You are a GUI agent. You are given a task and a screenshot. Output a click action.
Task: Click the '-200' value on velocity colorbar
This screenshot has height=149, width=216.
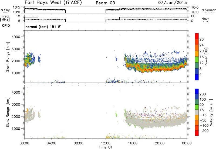204,131
